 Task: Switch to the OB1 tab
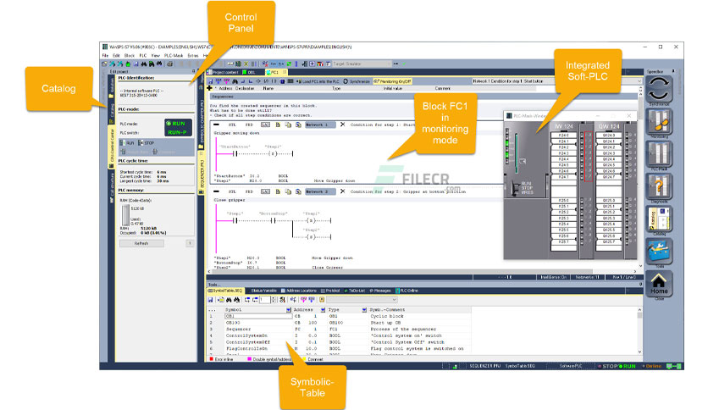[250, 72]
